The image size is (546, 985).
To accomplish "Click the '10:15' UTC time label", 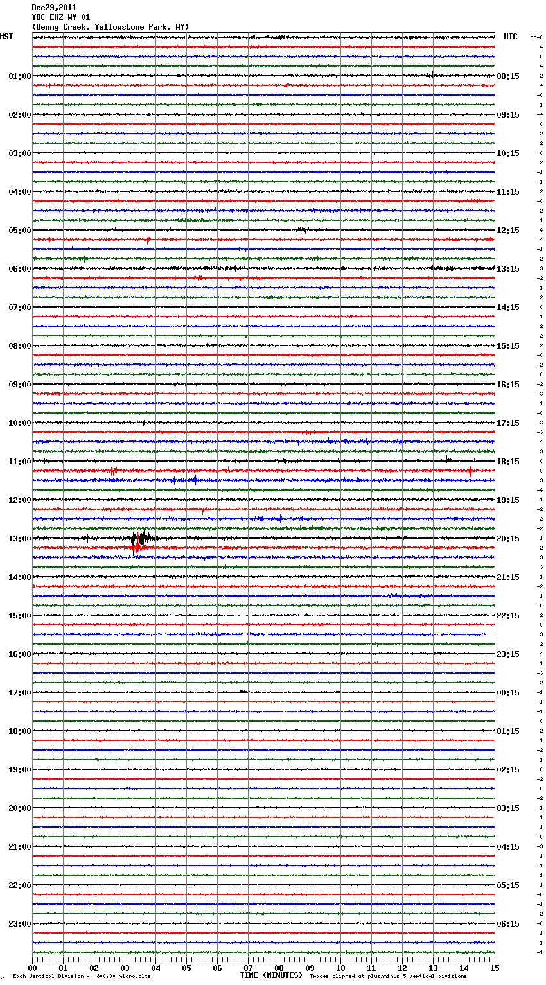I will coord(508,153).
